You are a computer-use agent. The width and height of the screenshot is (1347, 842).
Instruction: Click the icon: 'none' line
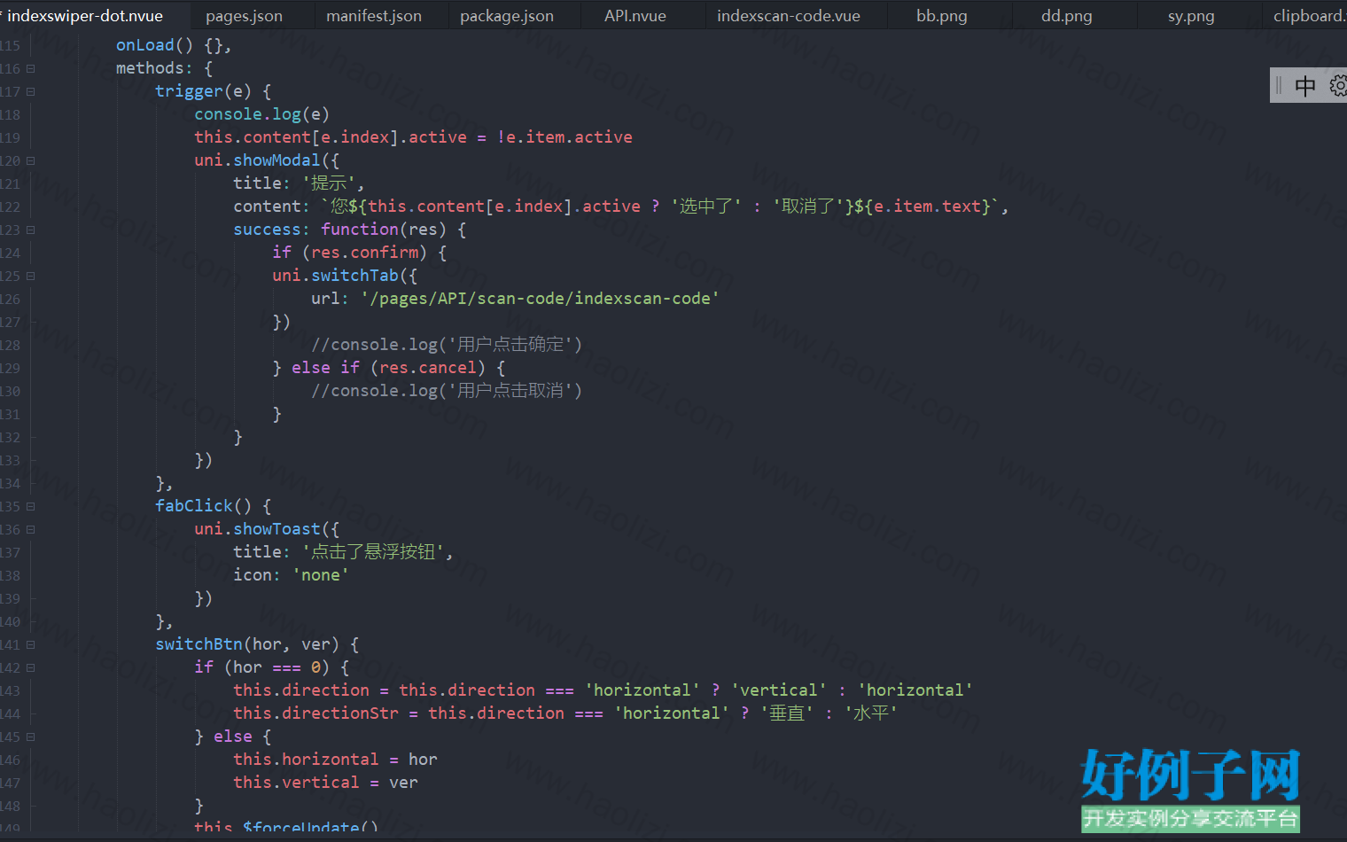click(x=291, y=575)
